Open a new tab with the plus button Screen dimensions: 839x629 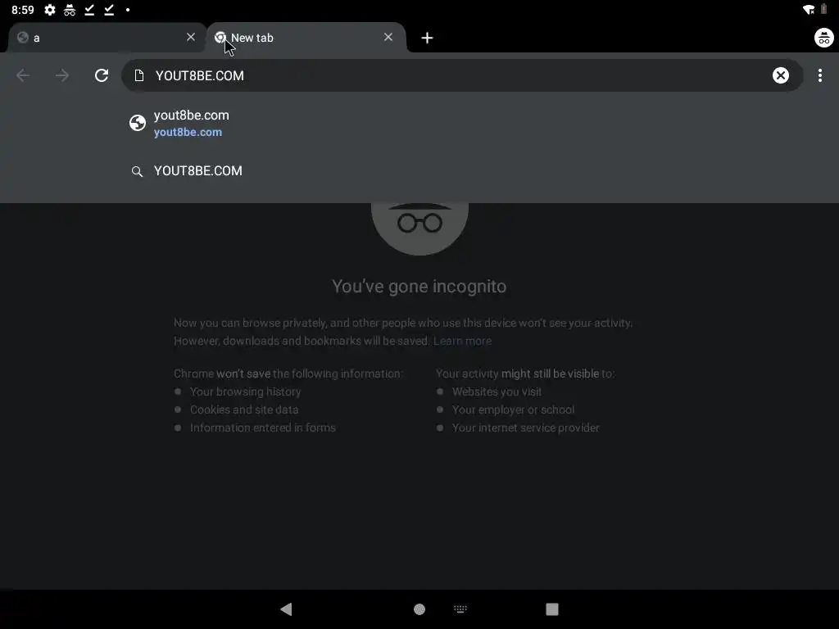[427, 38]
